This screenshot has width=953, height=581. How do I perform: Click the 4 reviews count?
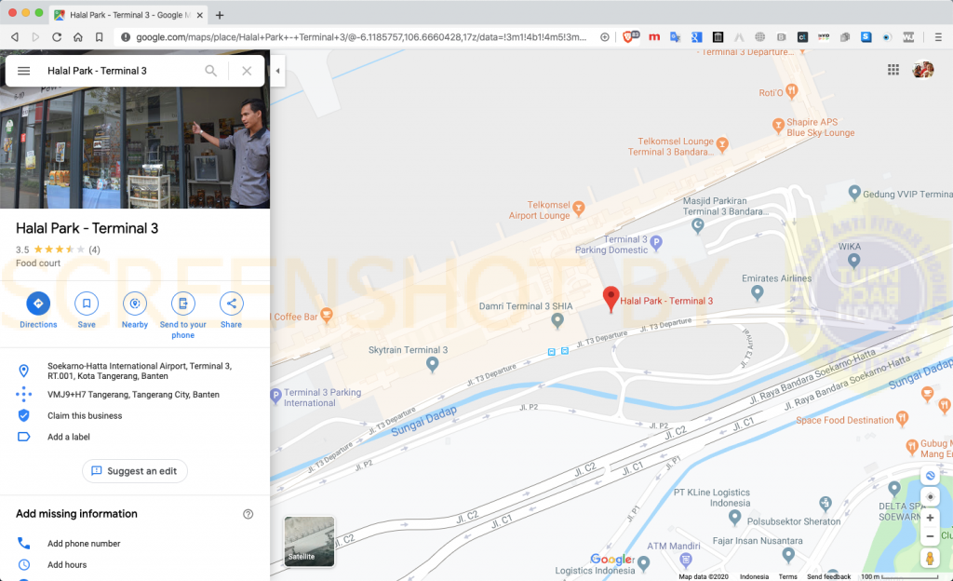[94, 250]
